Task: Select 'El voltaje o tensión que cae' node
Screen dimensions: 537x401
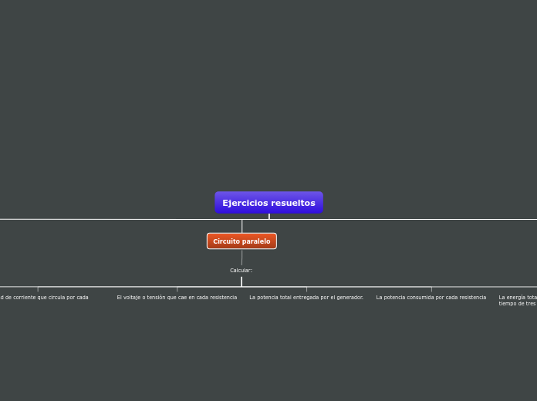Action: pos(177,297)
